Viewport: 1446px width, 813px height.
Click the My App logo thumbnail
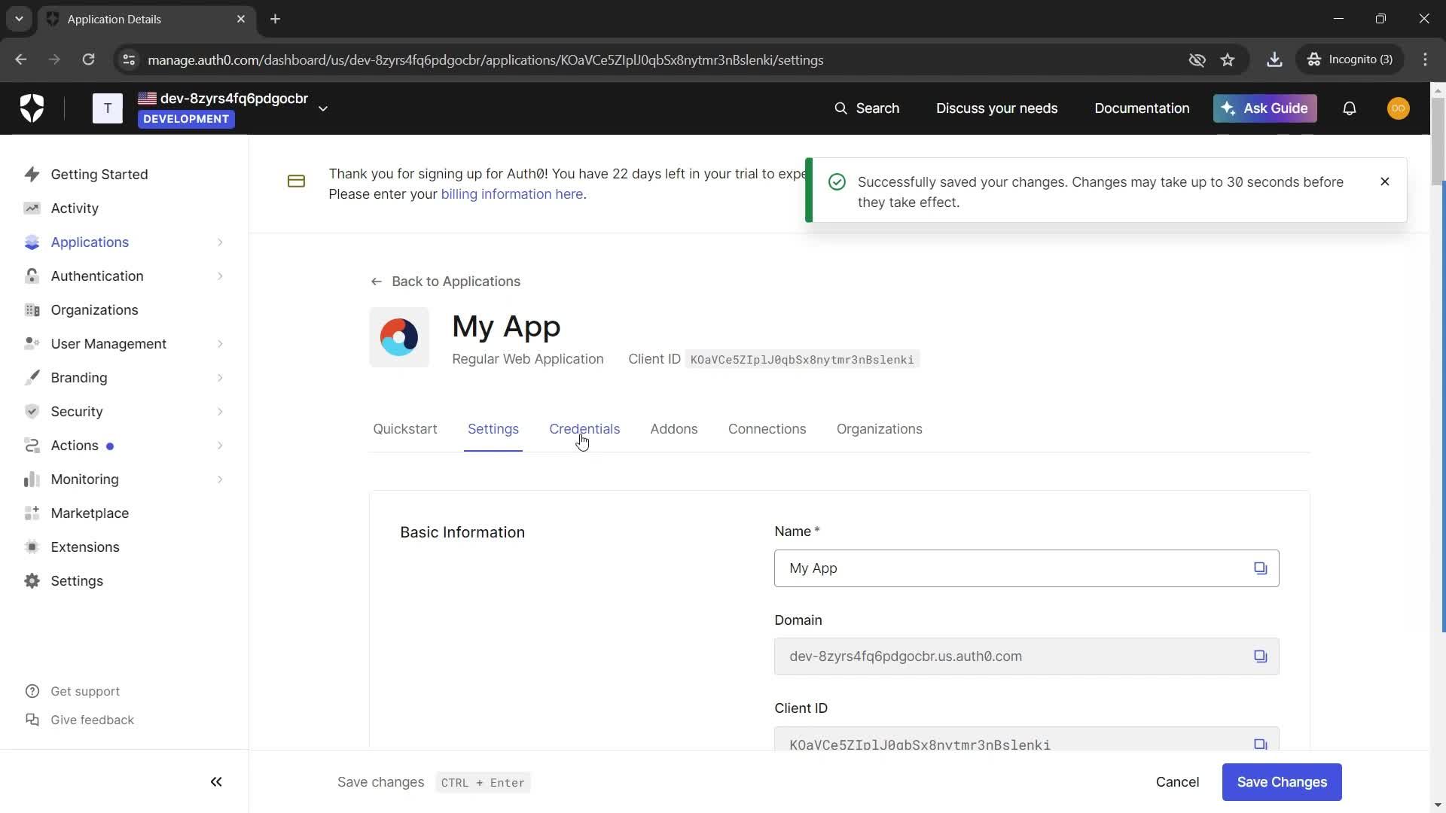[399, 337]
